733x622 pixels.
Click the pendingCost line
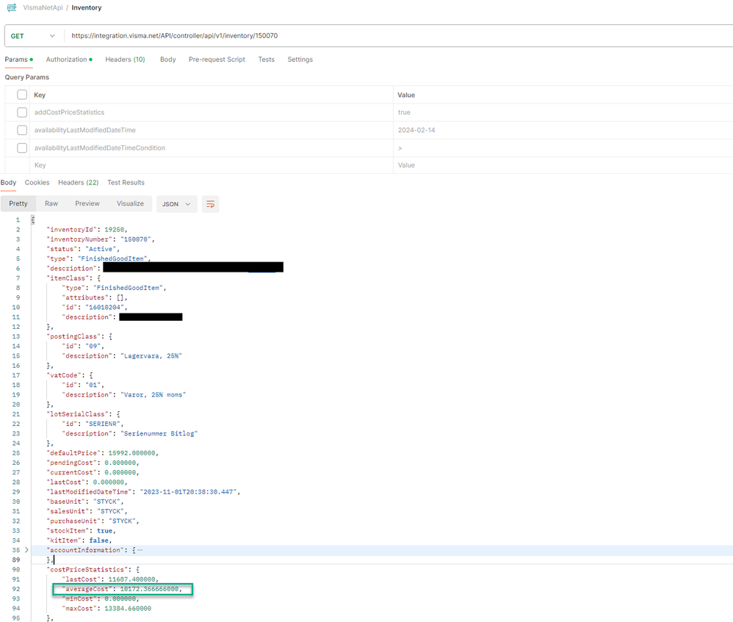[x=93, y=463]
